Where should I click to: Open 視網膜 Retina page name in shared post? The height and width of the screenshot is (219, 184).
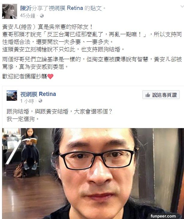(x=38, y=94)
